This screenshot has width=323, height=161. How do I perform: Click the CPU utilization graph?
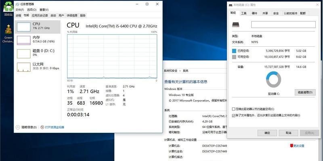pos(112,56)
